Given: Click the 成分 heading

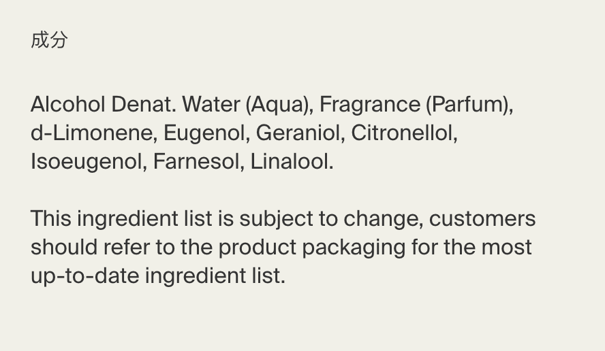Looking at the screenshot, I should click(x=49, y=40).
